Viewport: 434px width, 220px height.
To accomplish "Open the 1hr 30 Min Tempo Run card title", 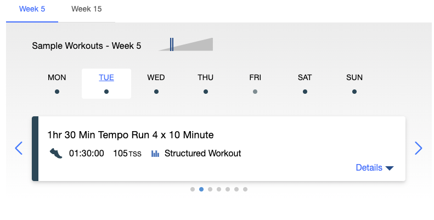I will click(131, 135).
